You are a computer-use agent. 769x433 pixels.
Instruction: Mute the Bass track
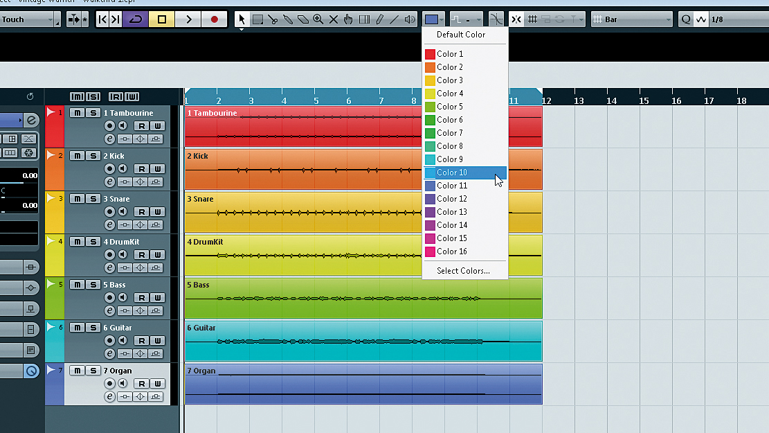[77, 285]
